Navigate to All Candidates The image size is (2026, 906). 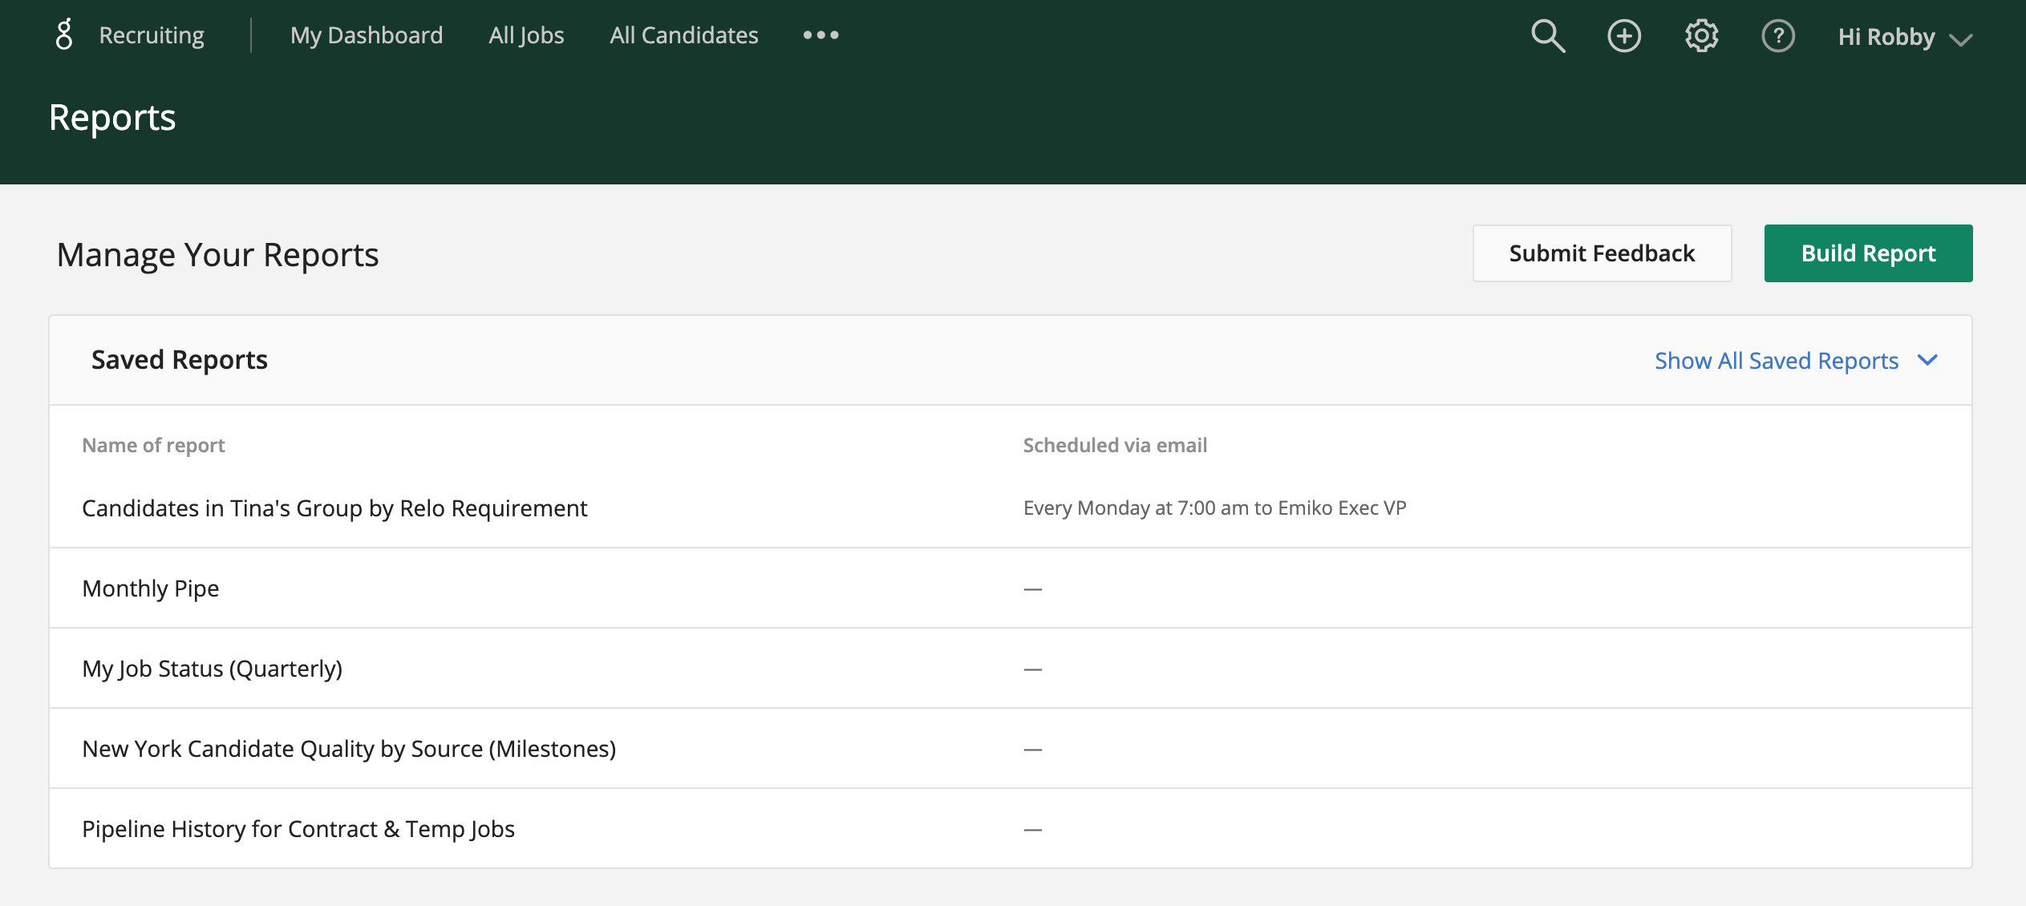[x=683, y=35]
